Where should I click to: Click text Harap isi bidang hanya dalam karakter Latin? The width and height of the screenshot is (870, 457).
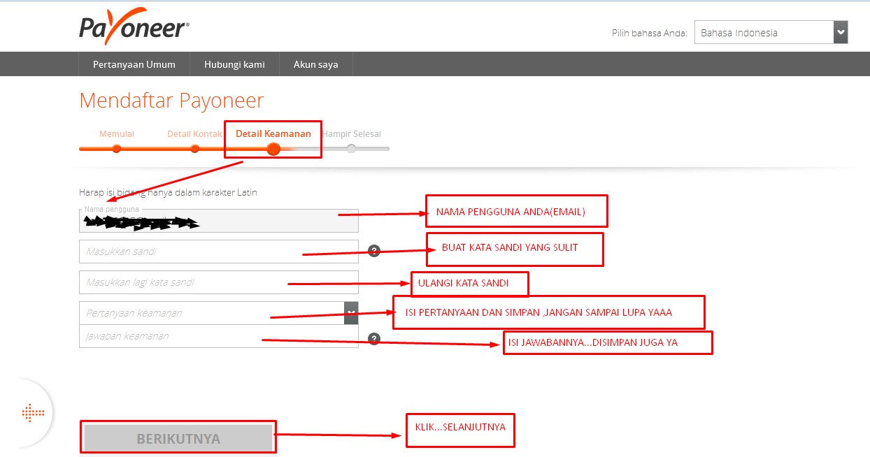169,192
